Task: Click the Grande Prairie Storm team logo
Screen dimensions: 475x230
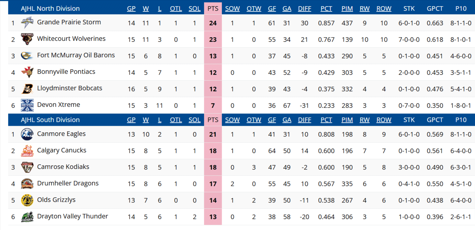Action: [x=27, y=23]
